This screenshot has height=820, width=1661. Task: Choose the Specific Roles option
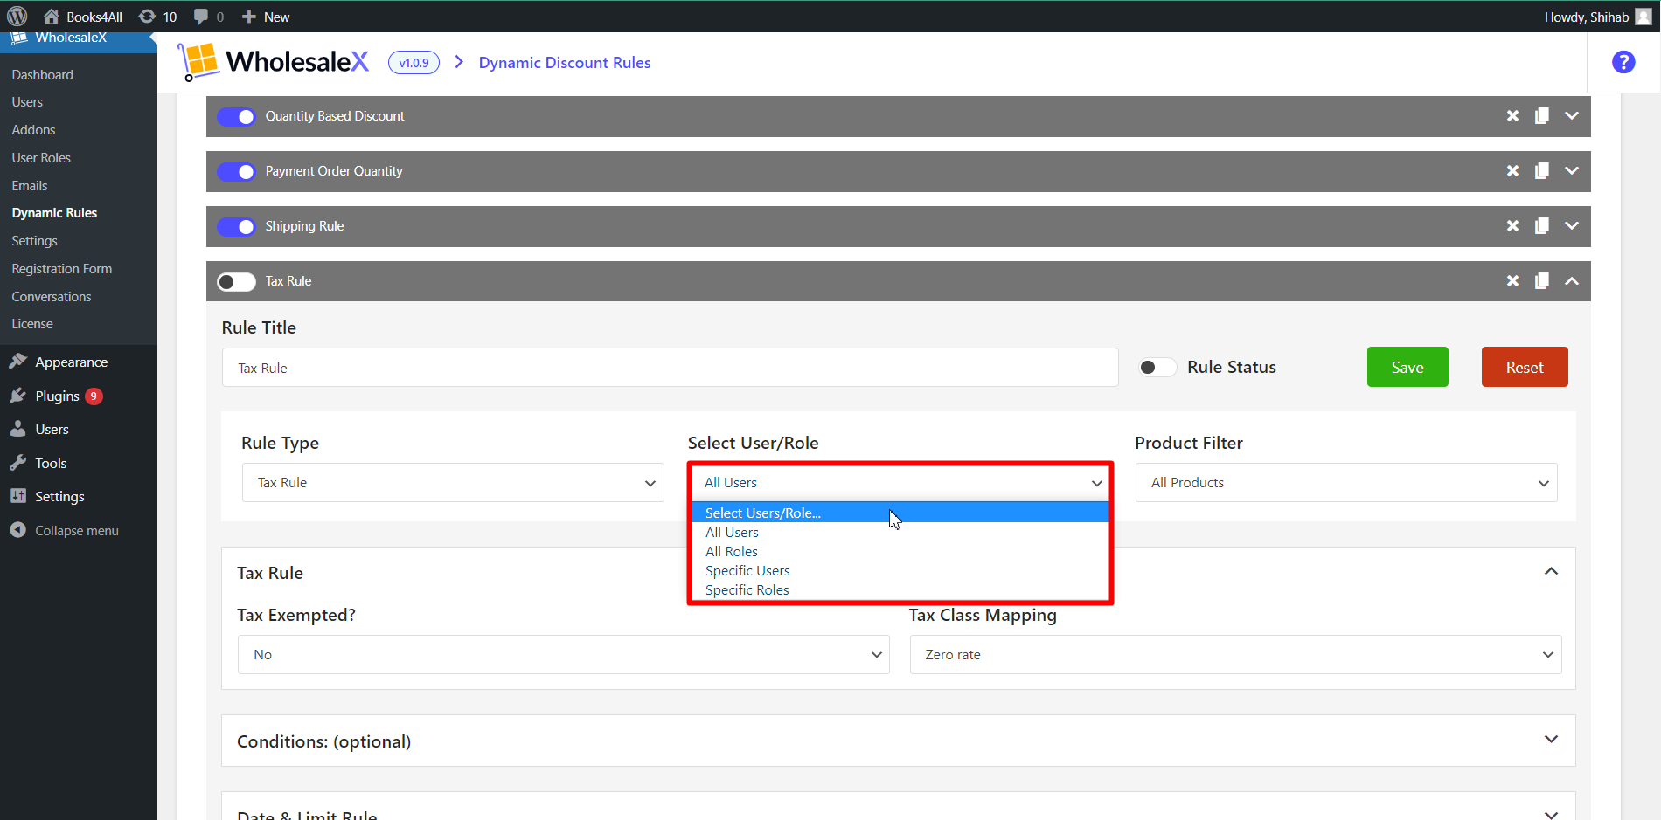click(x=900, y=590)
